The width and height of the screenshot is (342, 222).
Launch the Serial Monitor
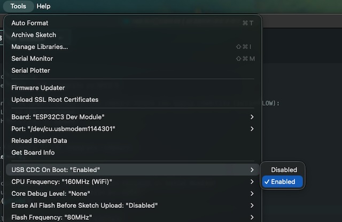[32, 58]
